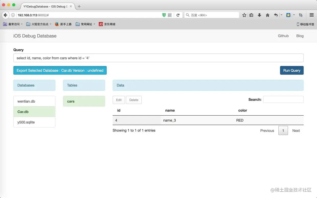Select page 1 in pagination
Screen dimensions: 317x198
pos(283,130)
